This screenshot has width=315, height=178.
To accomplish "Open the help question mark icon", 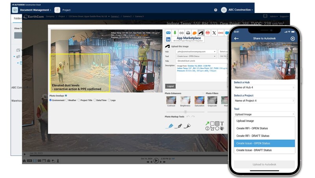I will tap(215, 10).
